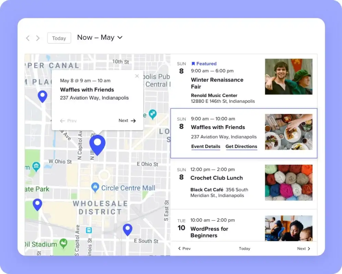
Task: Click Renold Music Center venue name
Action: [x=214, y=95]
